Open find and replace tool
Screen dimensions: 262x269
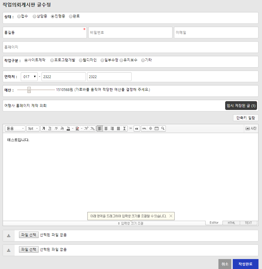[x=163, y=128]
